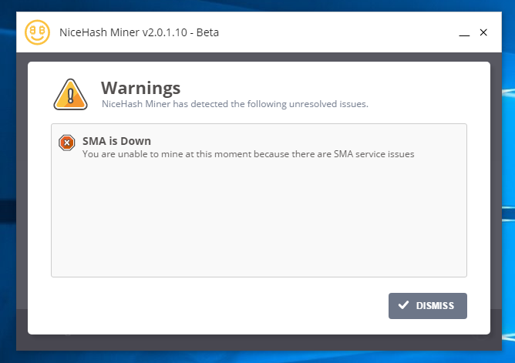This screenshot has width=515, height=363.
Task: Click the NiceHash smiley logo icon
Action: point(37,32)
